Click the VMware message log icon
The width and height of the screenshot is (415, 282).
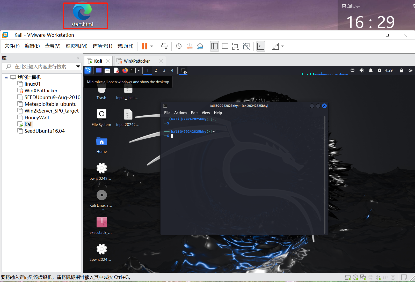[x=404, y=278]
